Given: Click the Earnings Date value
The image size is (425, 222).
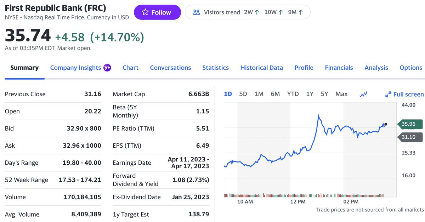Looking at the screenshot, I should (x=188, y=163).
